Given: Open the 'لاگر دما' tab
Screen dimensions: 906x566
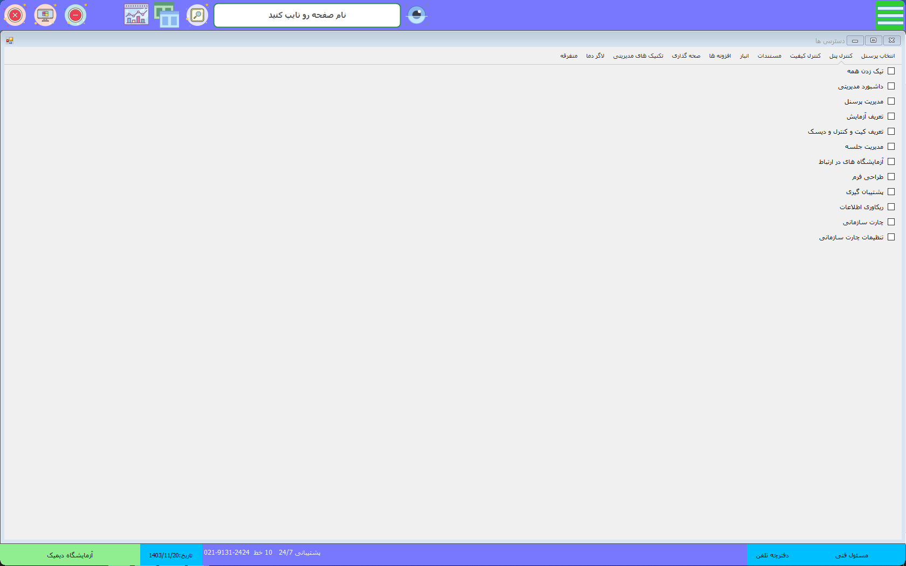Looking at the screenshot, I should point(595,56).
